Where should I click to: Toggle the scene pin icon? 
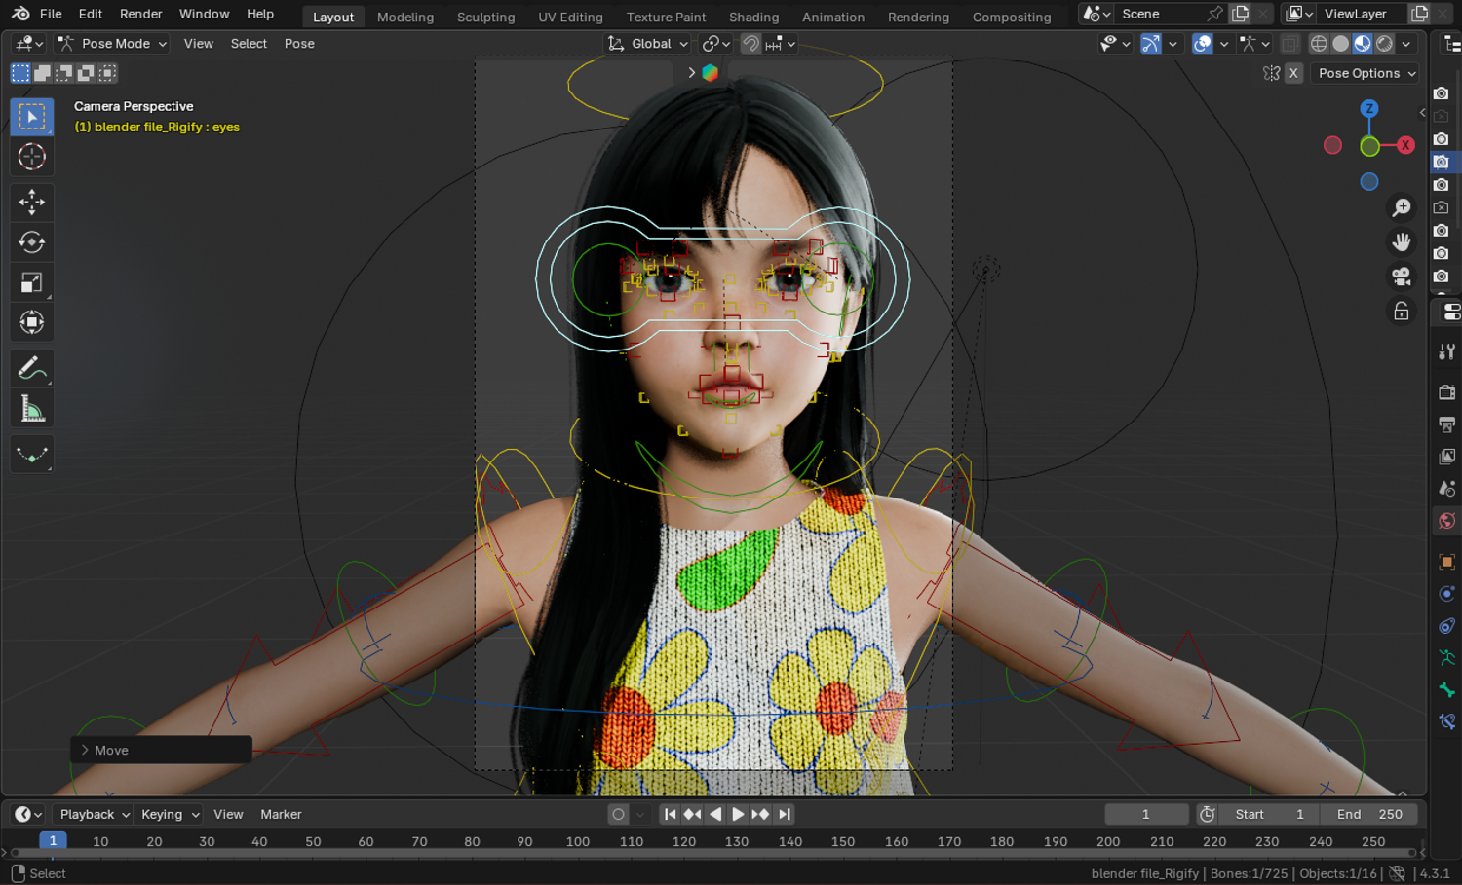pos(1214,14)
